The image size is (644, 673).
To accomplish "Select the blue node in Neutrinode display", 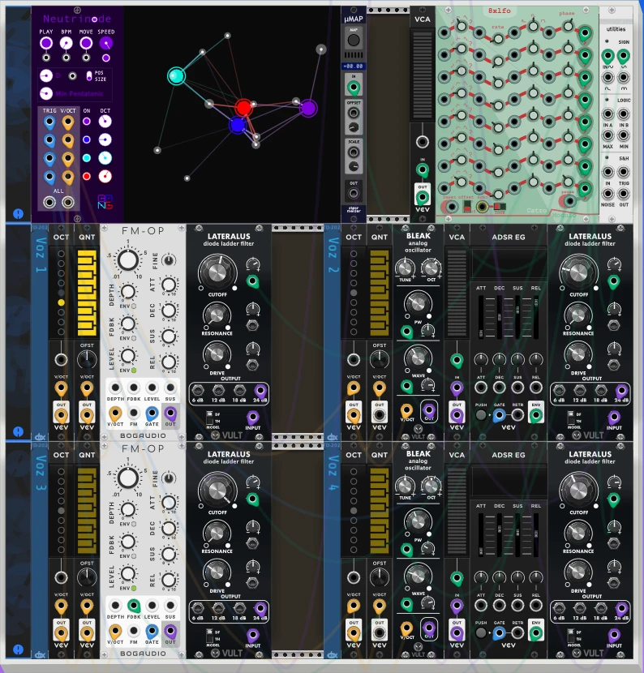I will coord(237,125).
